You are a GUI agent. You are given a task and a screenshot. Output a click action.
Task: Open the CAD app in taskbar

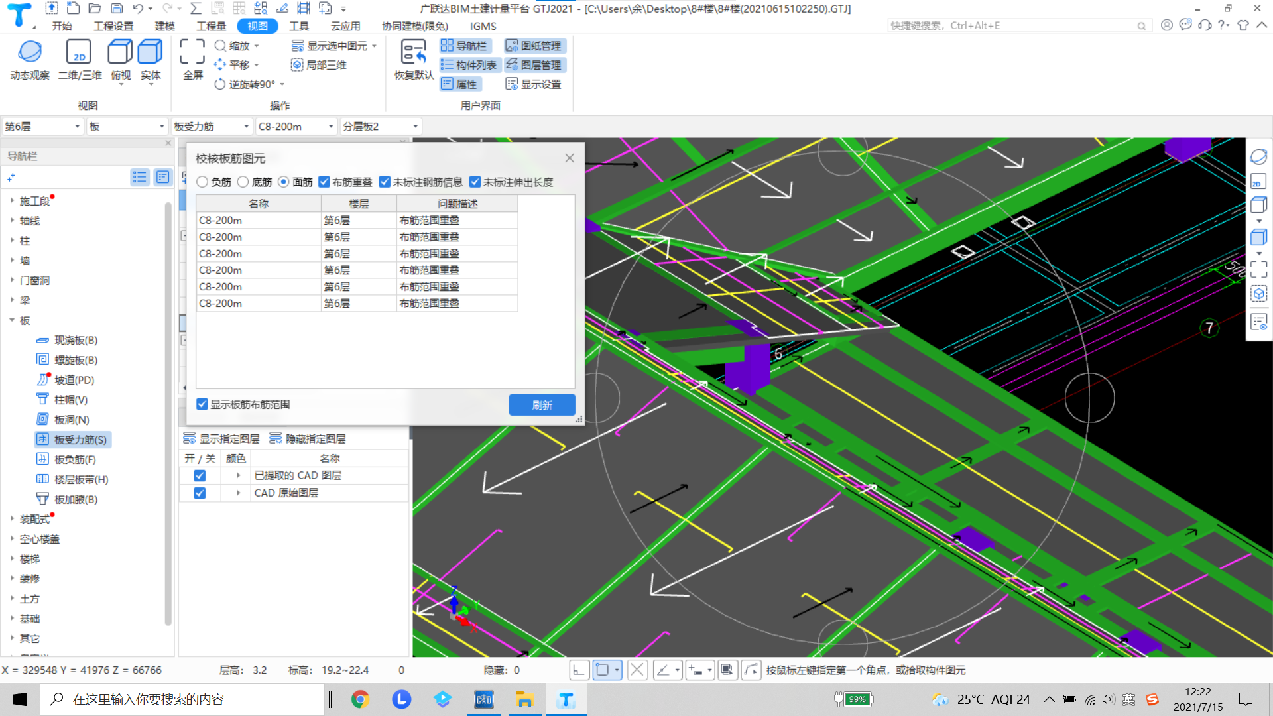click(x=484, y=699)
